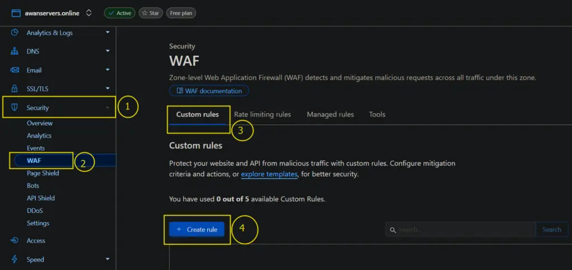Open the Speed menu item

[x=35, y=259]
